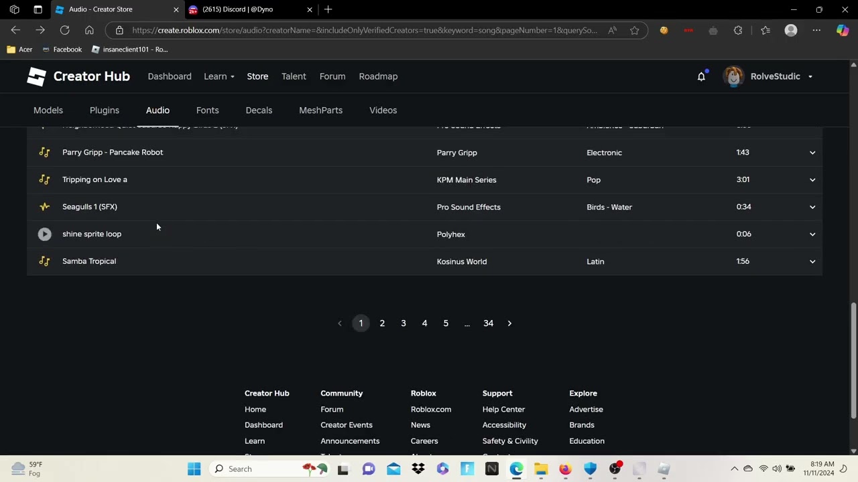
Task: Refresh the page with reload icon
Action: click(x=64, y=30)
